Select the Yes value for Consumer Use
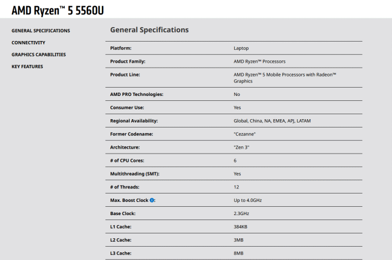Viewport: 392px width, 260px height. [238, 108]
